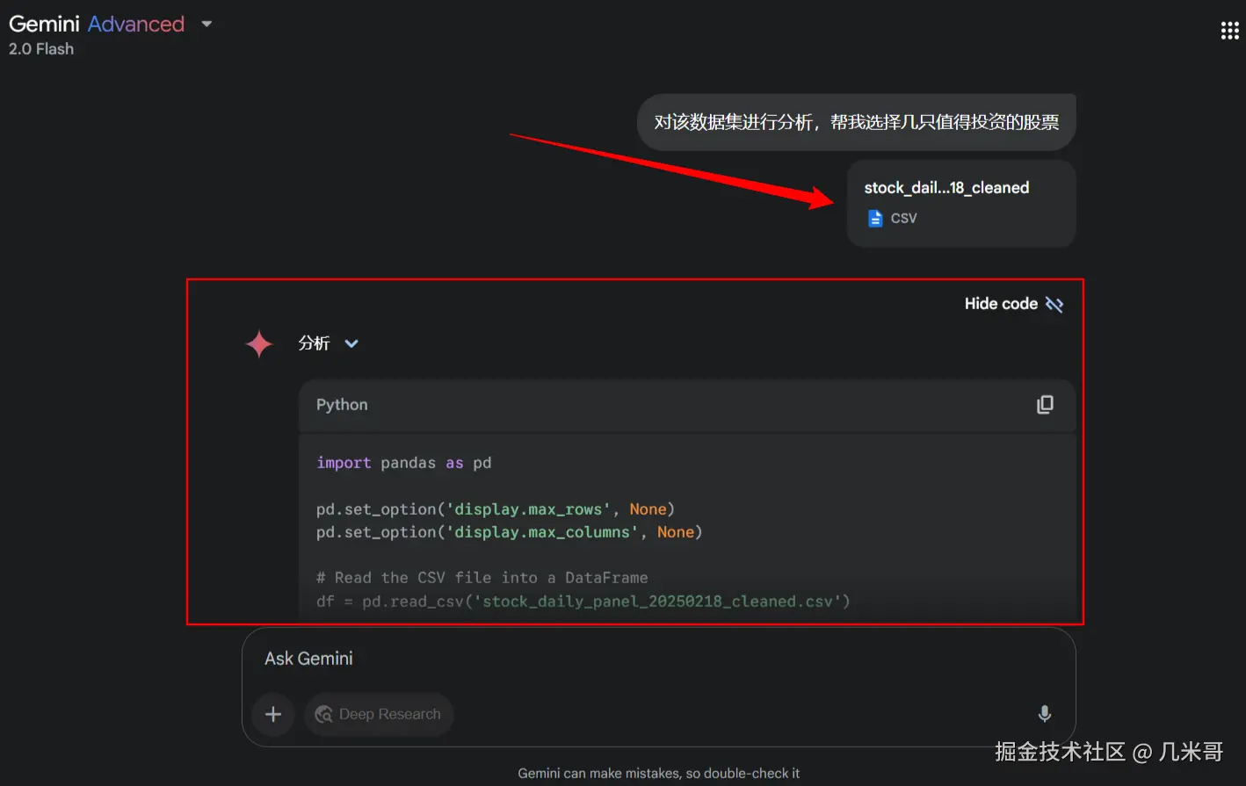This screenshot has height=786, width=1246.
Task: Click the '# Read the CSV file' comment
Action: [x=482, y=578]
